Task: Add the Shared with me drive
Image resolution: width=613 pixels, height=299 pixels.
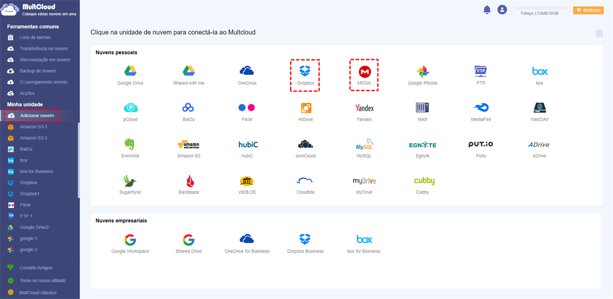Action: tap(188, 75)
